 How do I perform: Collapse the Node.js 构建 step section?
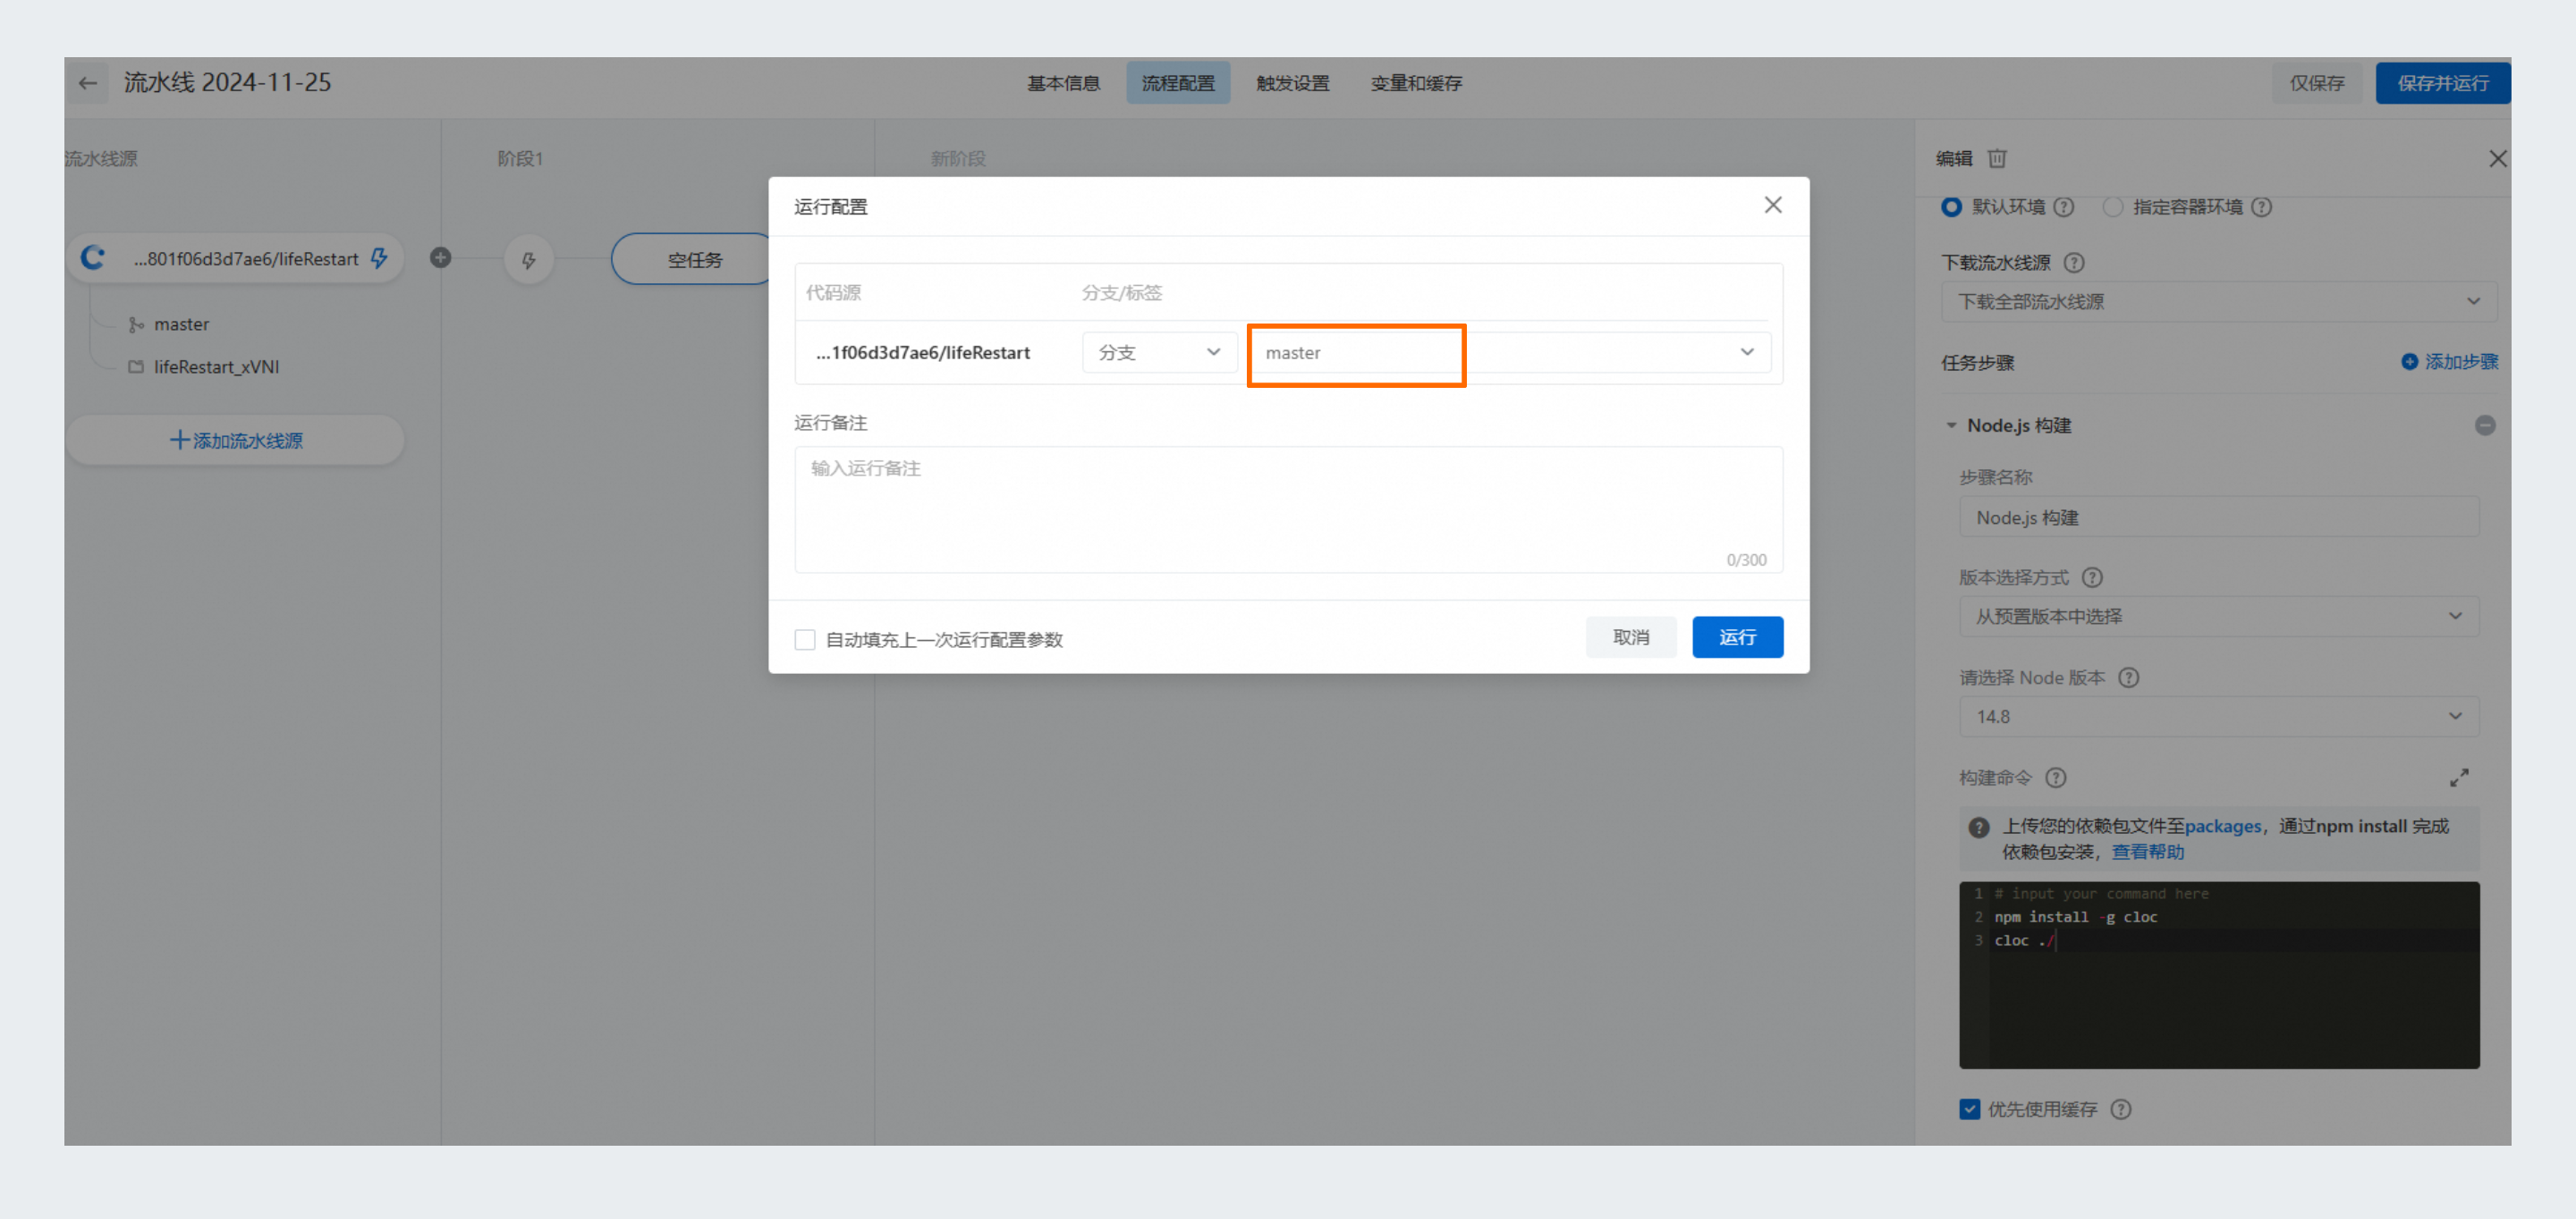coord(1951,425)
